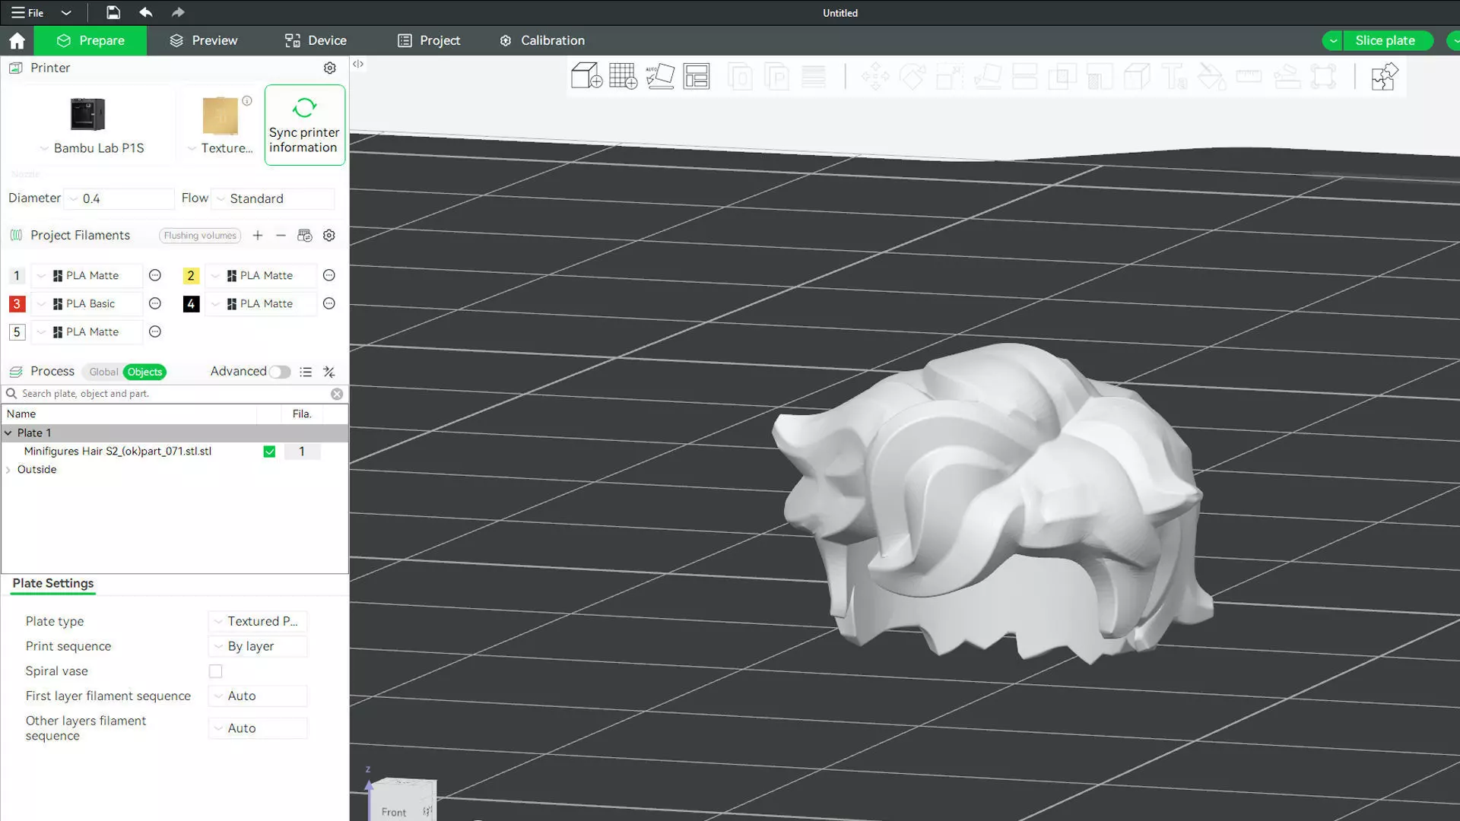Open the Assembly view puzzle icon

(x=1384, y=76)
